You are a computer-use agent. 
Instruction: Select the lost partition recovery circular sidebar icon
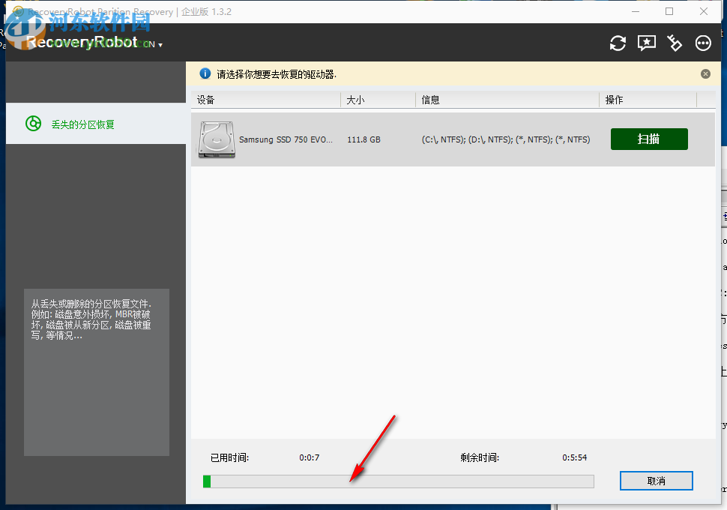[33, 123]
